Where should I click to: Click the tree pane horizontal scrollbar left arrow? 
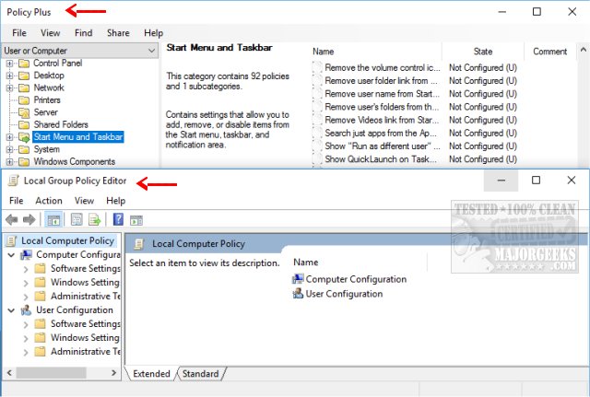[x=9, y=373]
